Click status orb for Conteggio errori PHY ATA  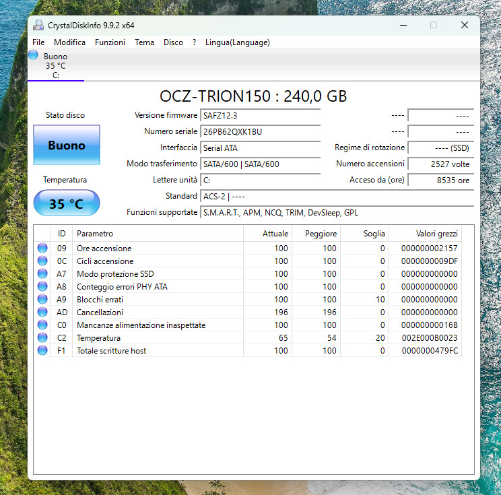pyautogui.click(x=42, y=286)
